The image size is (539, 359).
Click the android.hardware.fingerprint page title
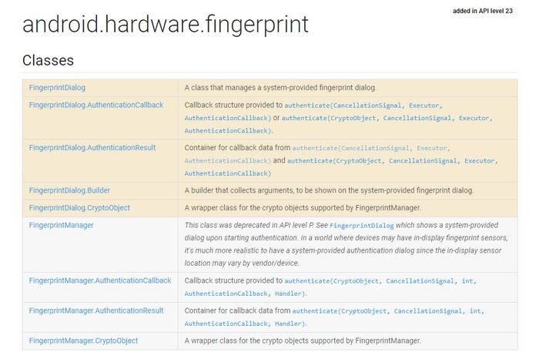click(x=166, y=25)
